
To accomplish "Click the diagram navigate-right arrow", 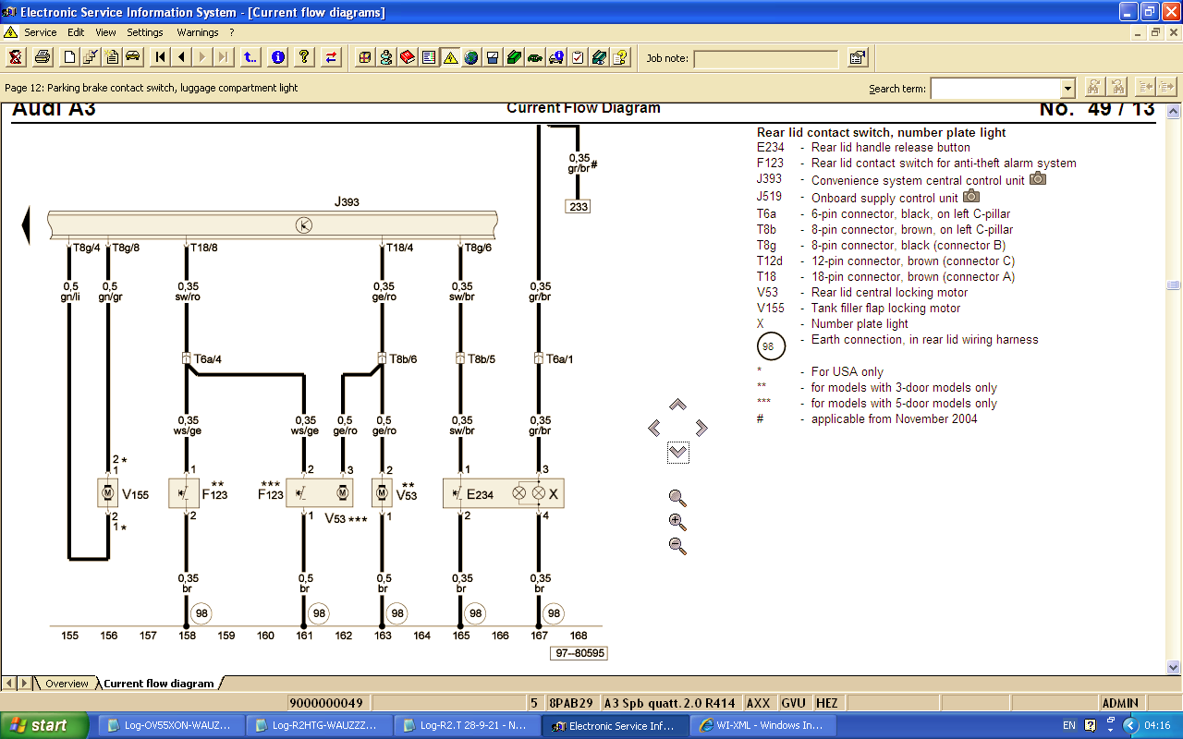I will click(701, 428).
